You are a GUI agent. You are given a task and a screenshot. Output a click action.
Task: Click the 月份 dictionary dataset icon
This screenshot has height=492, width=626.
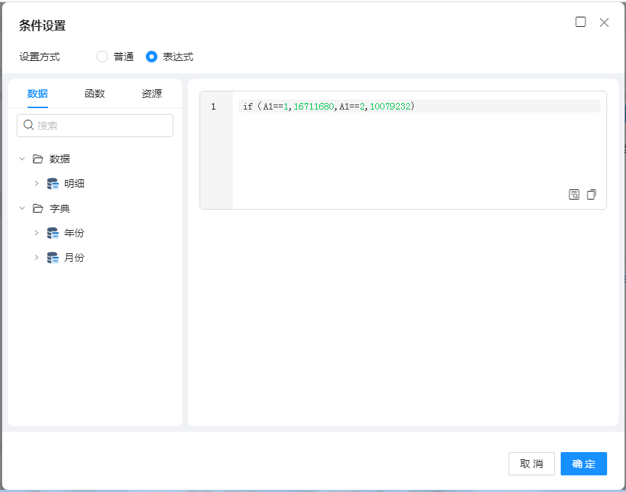pyautogui.click(x=53, y=258)
